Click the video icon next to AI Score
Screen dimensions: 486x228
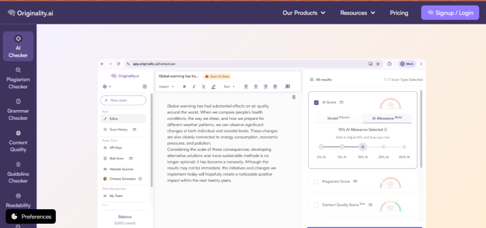click(341, 102)
